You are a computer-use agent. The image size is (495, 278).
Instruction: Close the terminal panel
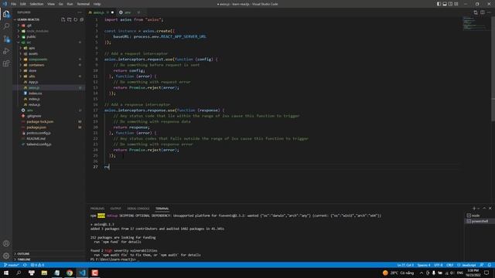(x=490, y=208)
